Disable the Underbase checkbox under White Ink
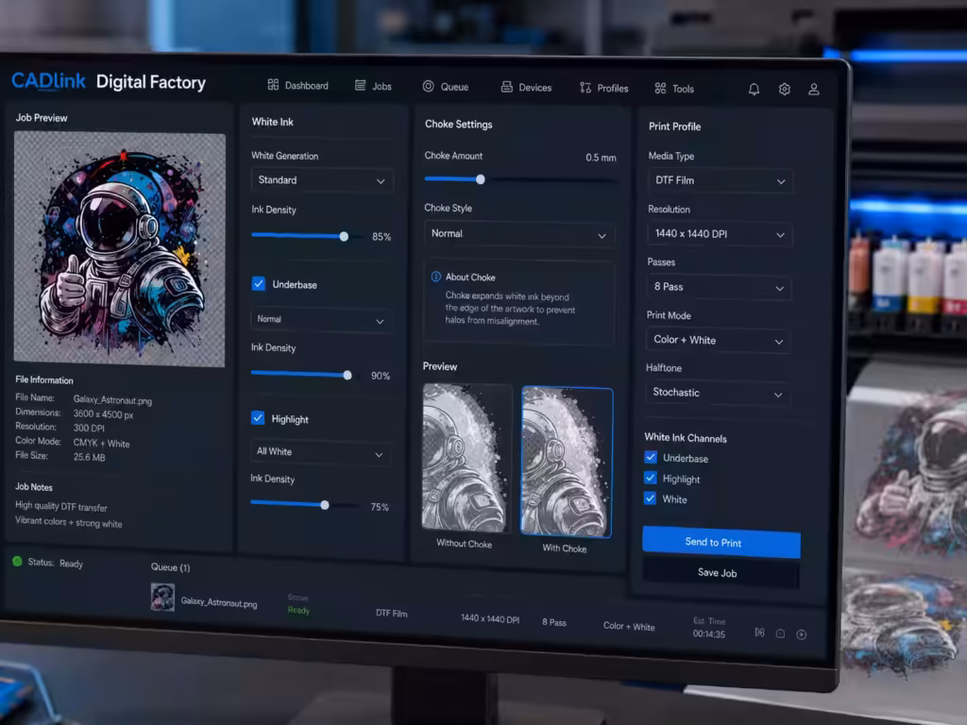The width and height of the screenshot is (967, 725). (x=259, y=283)
